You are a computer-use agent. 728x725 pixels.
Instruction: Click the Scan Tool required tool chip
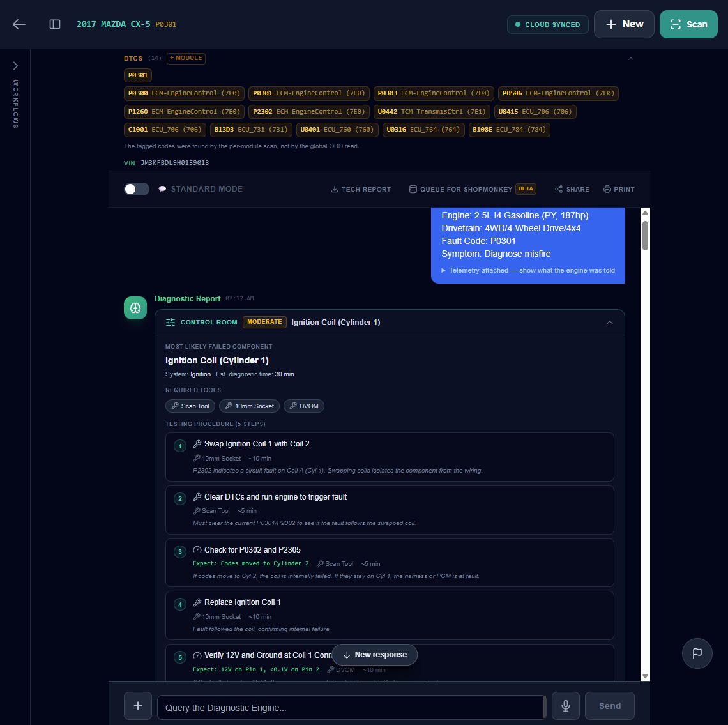[190, 406]
